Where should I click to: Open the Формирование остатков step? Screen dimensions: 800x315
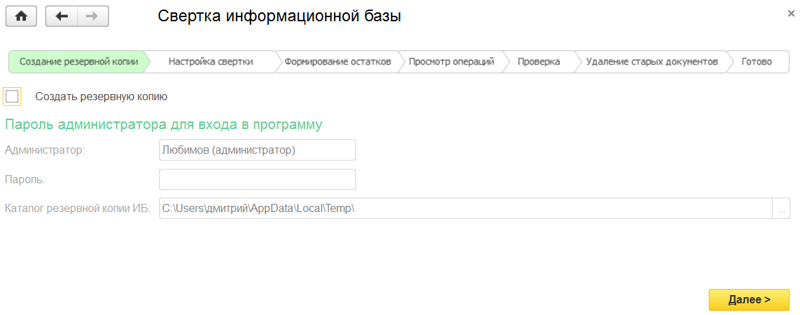pos(338,62)
